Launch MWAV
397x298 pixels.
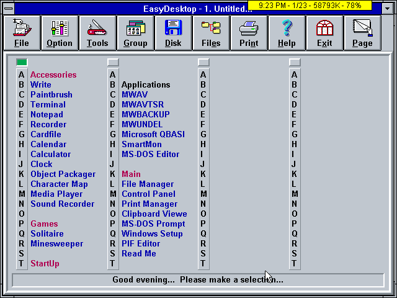click(135, 94)
